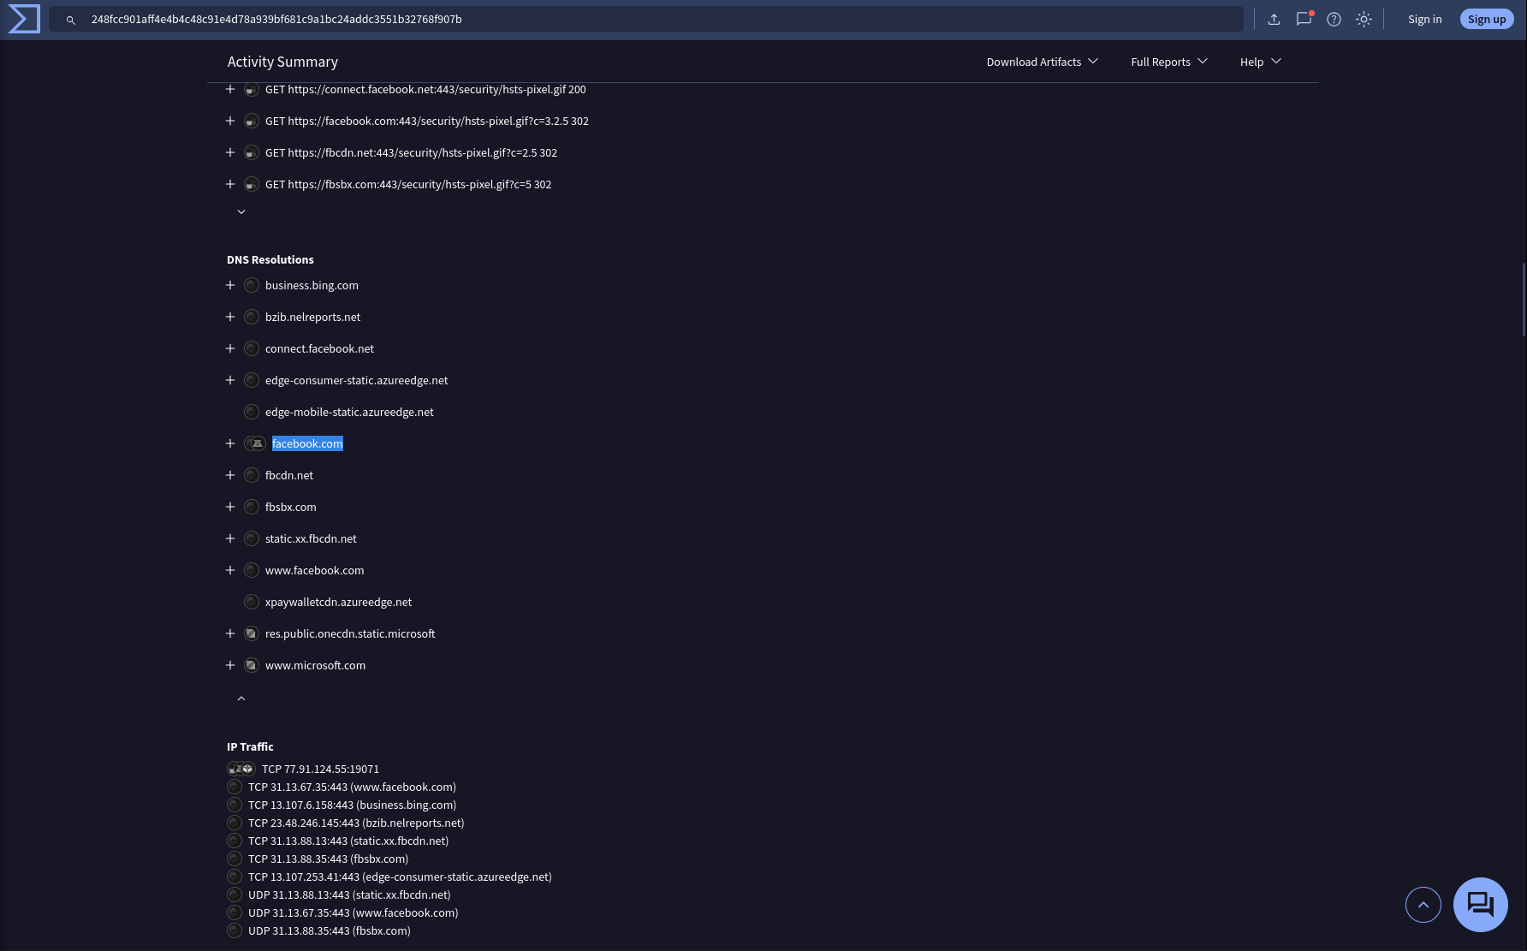Click the TCP 77.91.124.55:19071 entry
The width and height of the screenshot is (1527, 951).
(320, 769)
